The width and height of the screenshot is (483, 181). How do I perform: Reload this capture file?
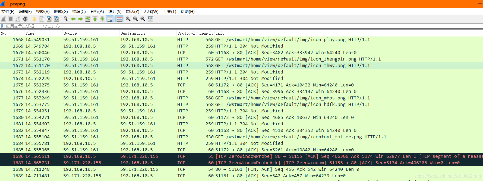pos(56,19)
